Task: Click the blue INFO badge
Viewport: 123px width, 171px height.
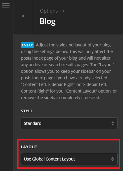Action: [x=28, y=45]
